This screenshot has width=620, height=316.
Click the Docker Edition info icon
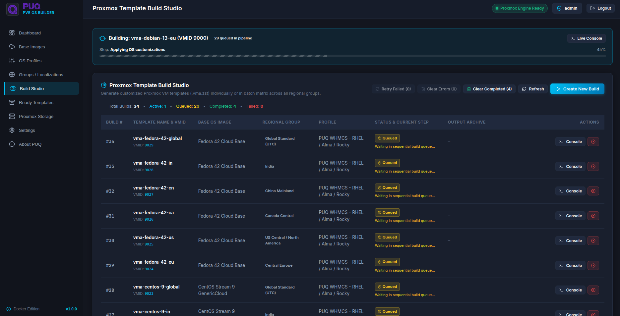(9, 309)
